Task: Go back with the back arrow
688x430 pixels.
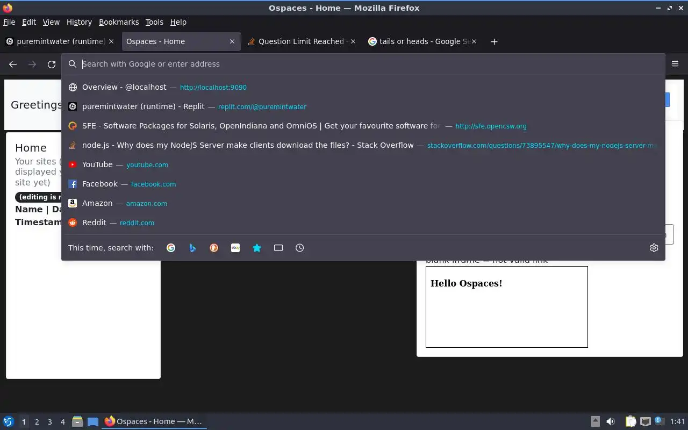Action: 13,64
